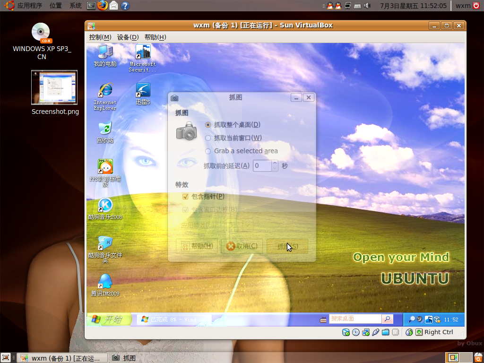
Task: Open the 帮助(H) menu in VirtualBox
Action: (155, 37)
